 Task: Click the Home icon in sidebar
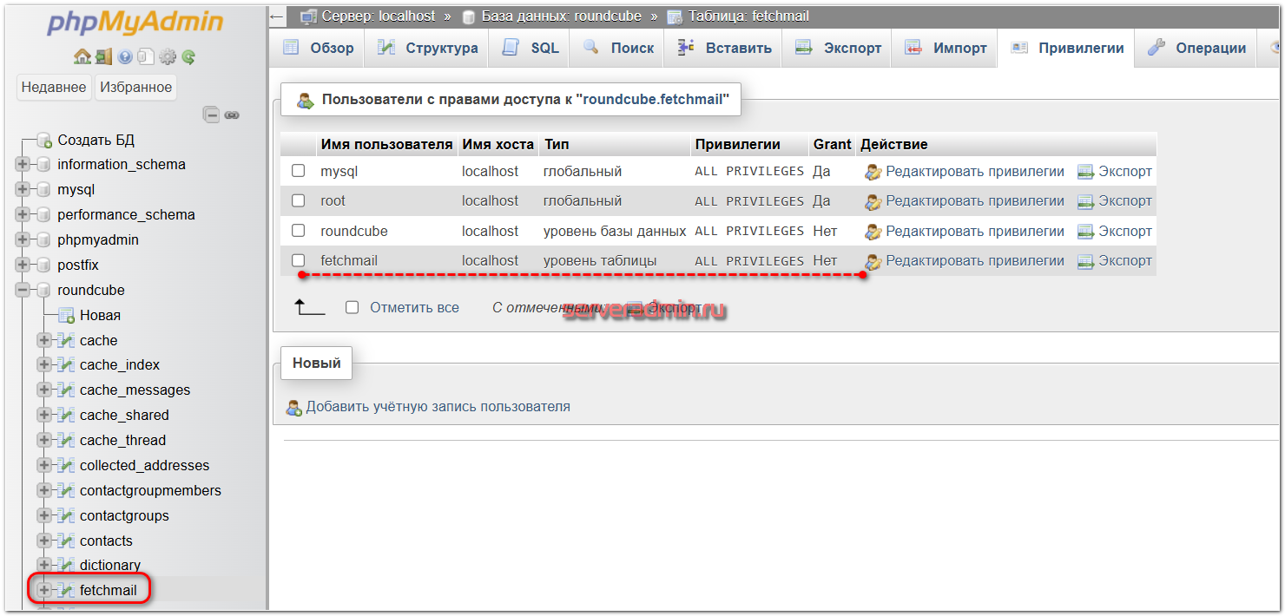coord(82,57)
